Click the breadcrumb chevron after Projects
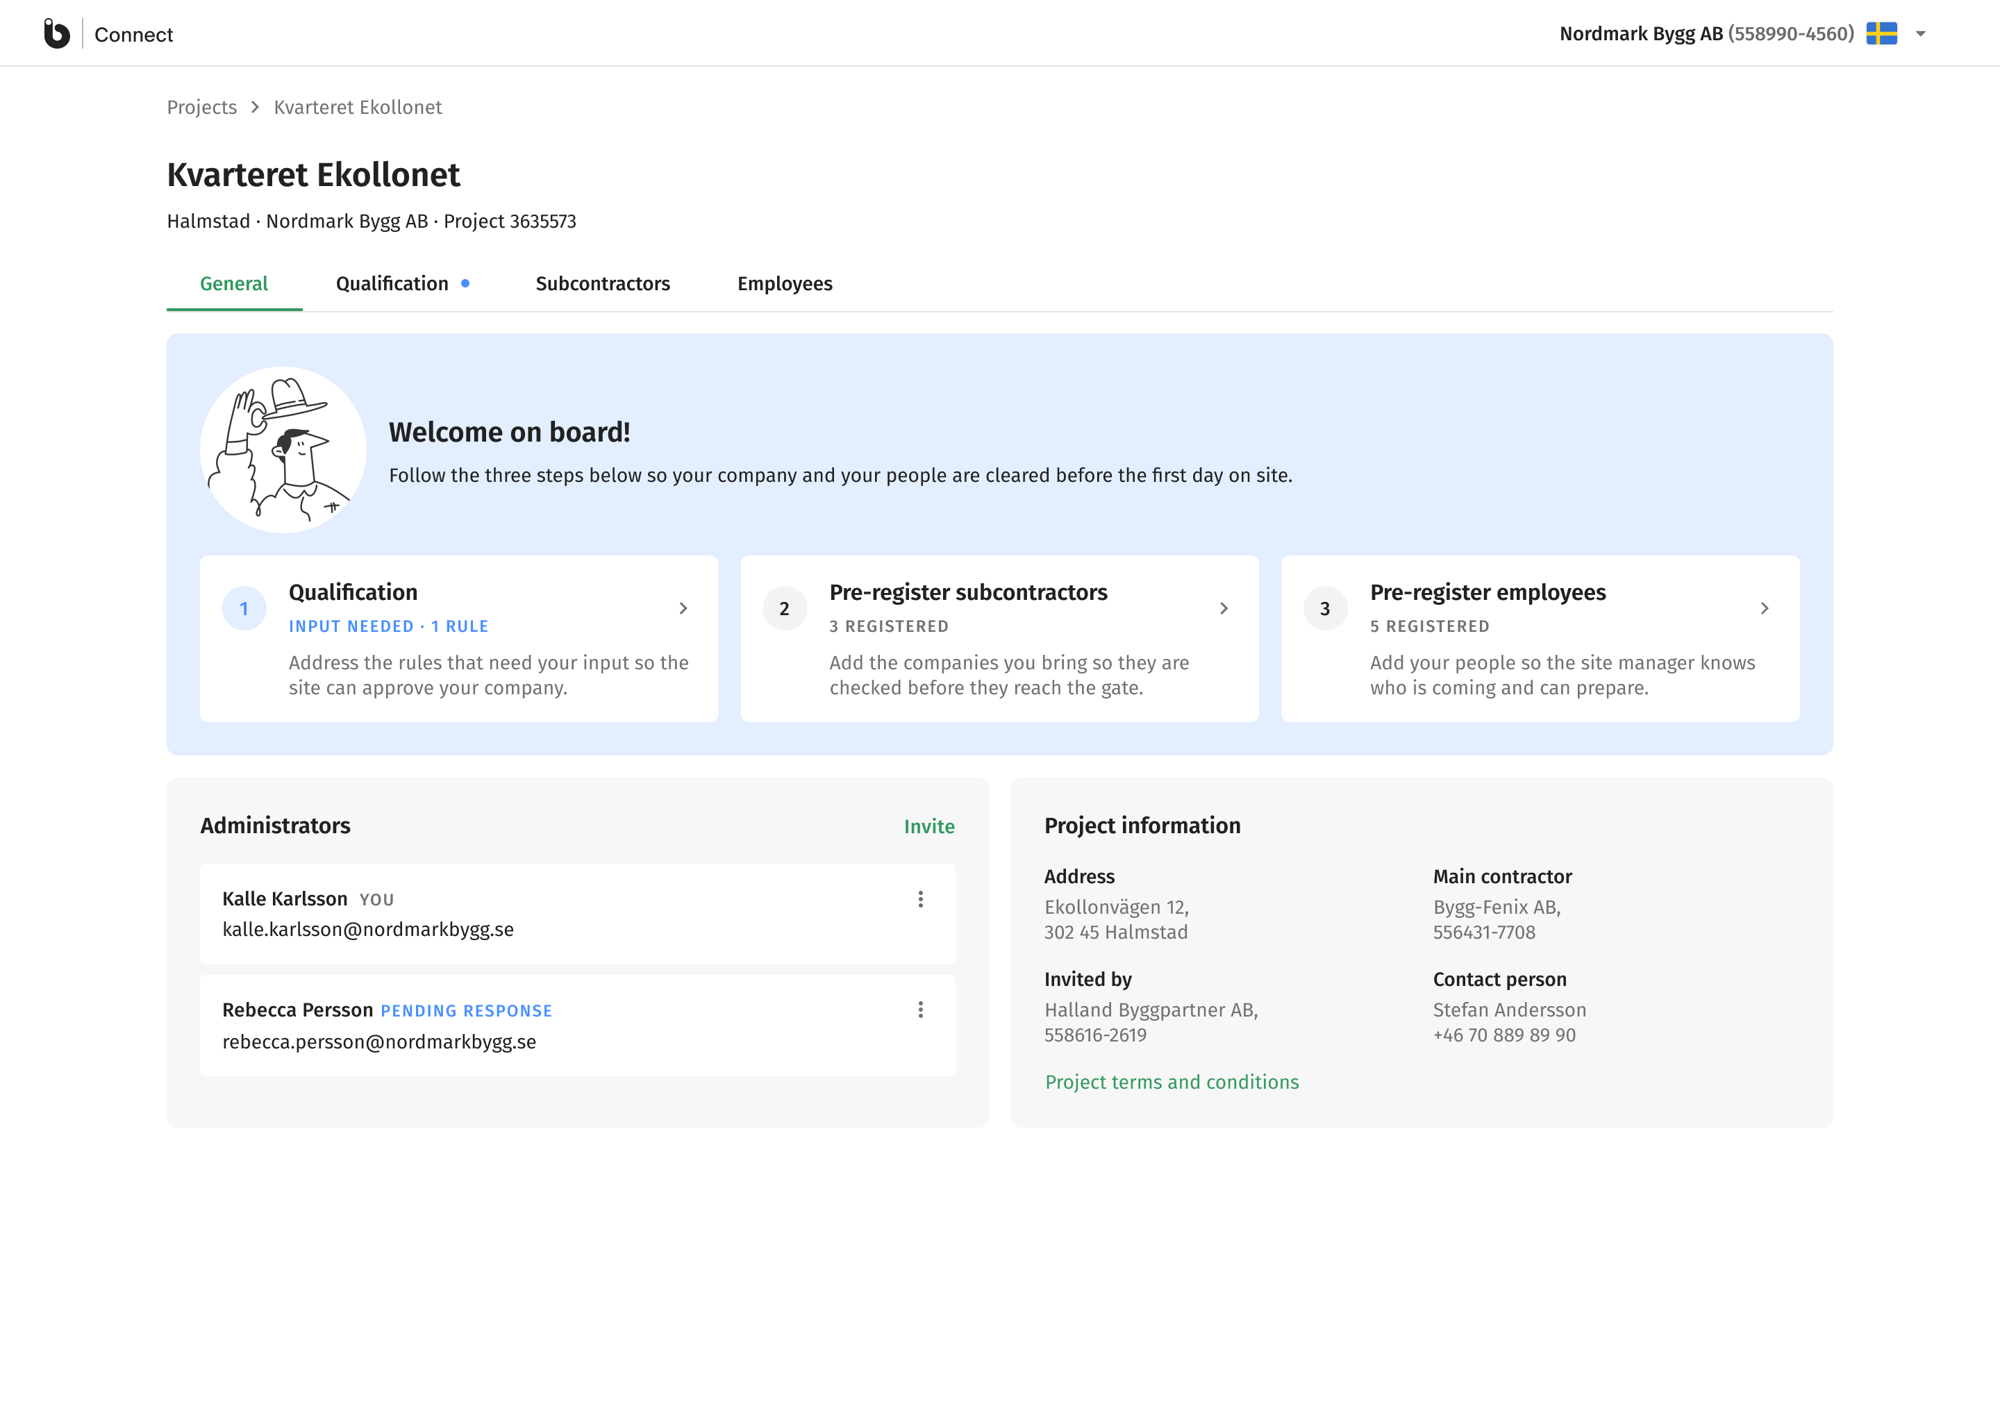2000x1422 pixels. click(x=255, y=107)
